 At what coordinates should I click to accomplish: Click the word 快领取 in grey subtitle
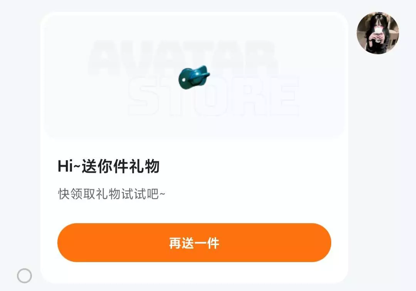pyautogui.click(x=76, y=194)
